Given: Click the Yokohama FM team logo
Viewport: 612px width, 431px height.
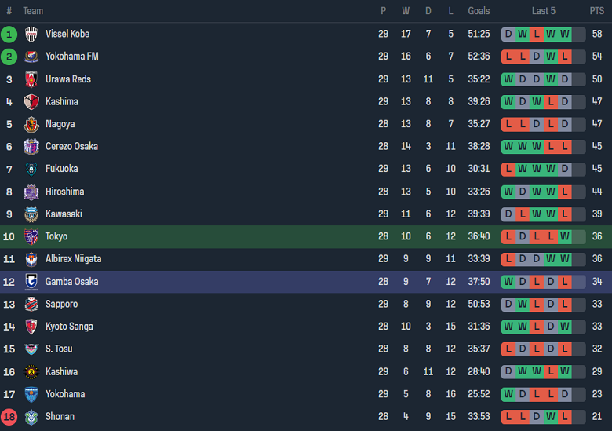Looking at the screenshot, I should coord(31,57).
